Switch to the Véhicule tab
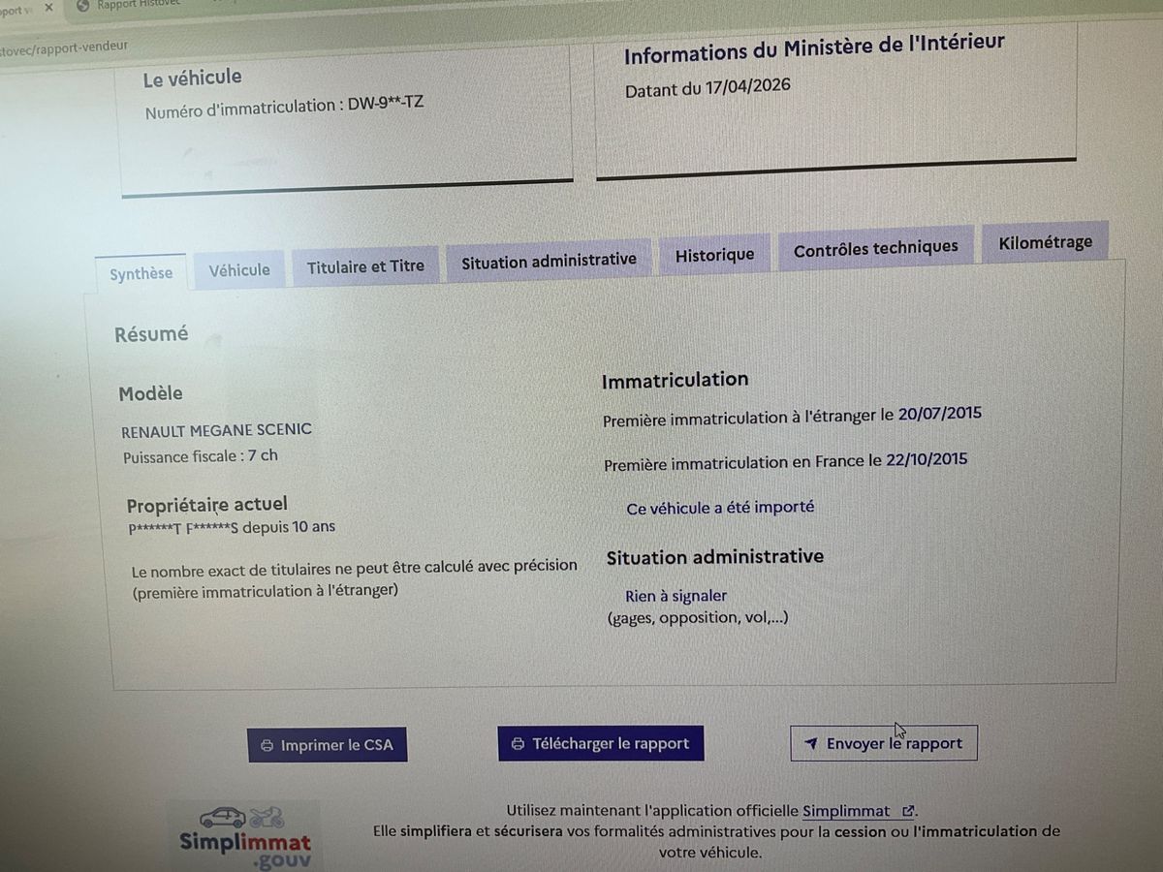The image size is (1163, 872). [x=239, y=270]
